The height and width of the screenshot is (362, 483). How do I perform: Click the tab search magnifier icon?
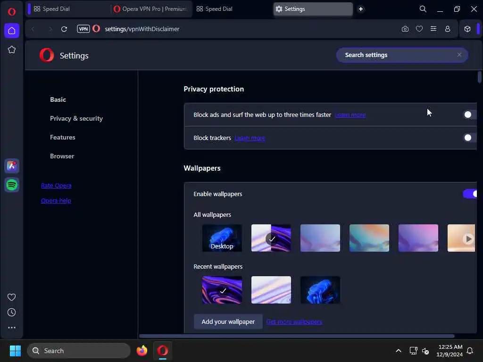pyautogui.click(x=423, y=9)
